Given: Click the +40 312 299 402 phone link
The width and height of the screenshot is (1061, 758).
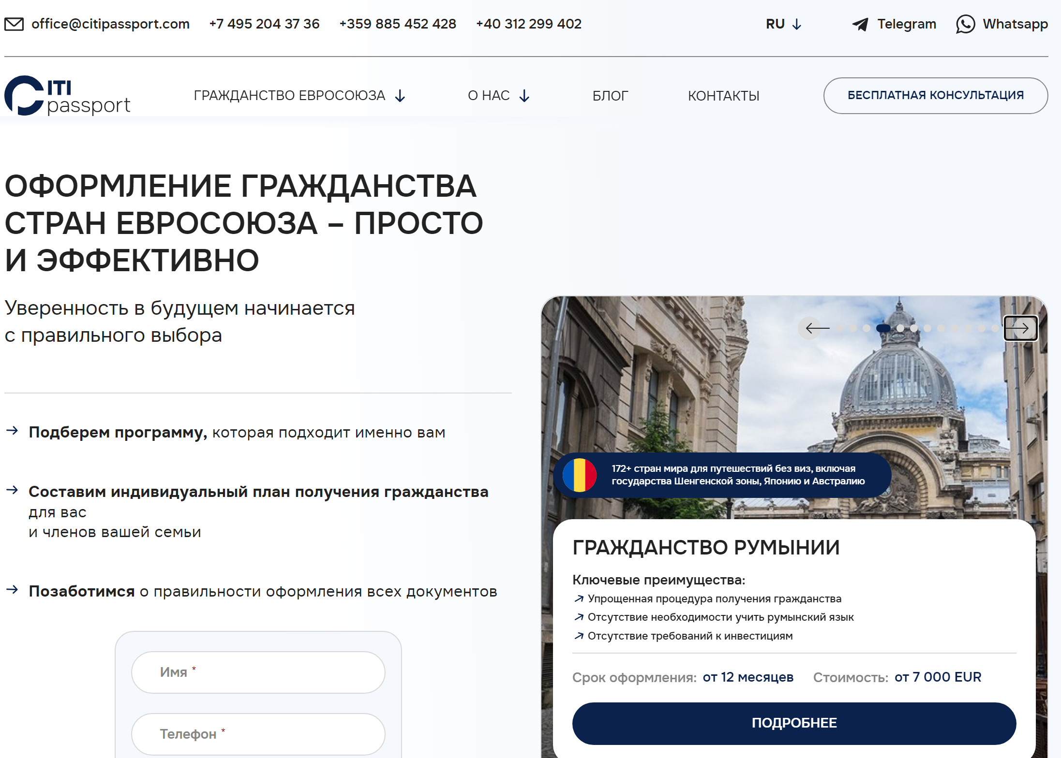Looking at the screenshot, I should [x=528, y=24].
